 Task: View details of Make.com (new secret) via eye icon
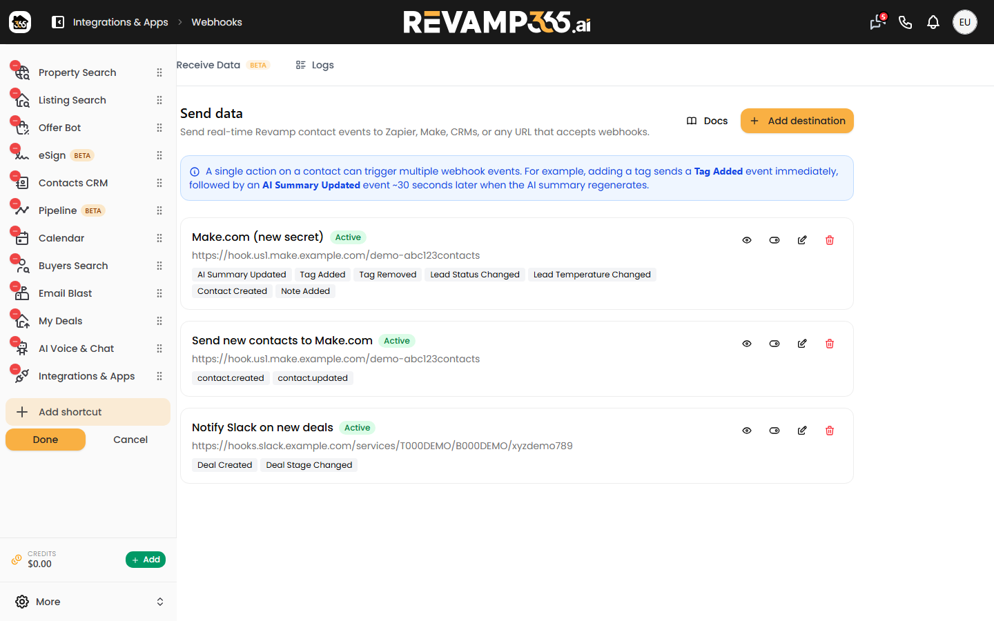click(x=747, y=240)
